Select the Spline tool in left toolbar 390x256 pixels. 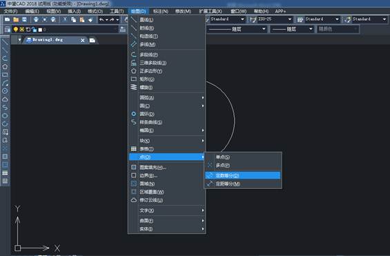(5, 108)
